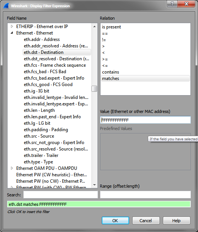Click the field list scroll up arrow
This screenshot has width=198, height=232.
(x=94, y=27)
